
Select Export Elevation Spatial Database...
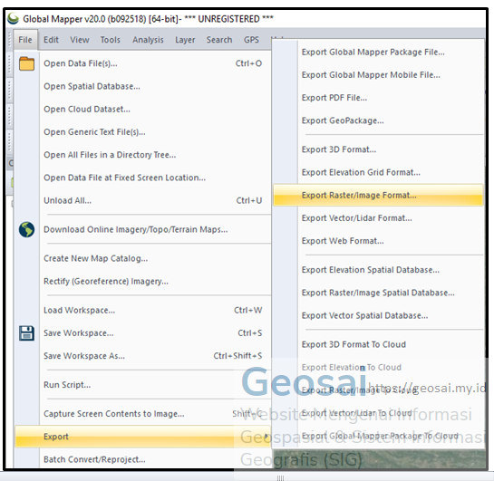coord(378,270)
